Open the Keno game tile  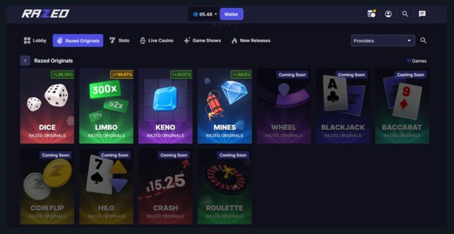[165, 106]
